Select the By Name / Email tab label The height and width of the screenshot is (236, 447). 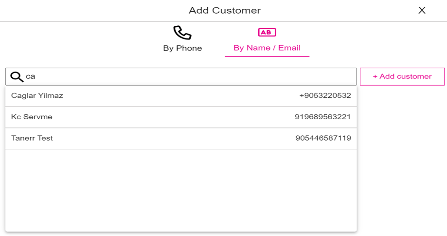267,48
